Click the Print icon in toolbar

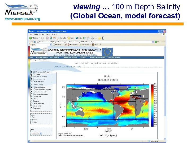pyautogui.click(x=93, y=38)
